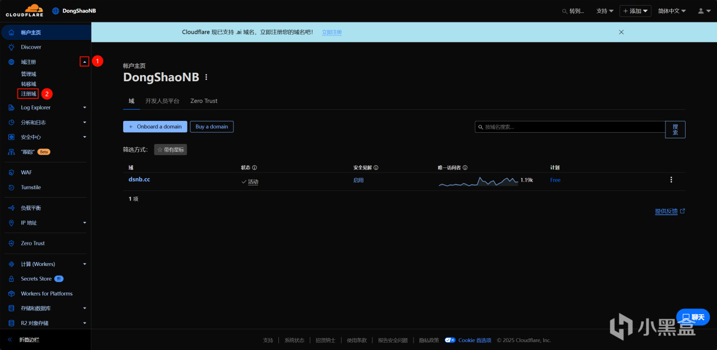The height and width of the screenshot is (350, 717).
Task: Open 系统状态 link in the footer
Action: coord(294,340)
